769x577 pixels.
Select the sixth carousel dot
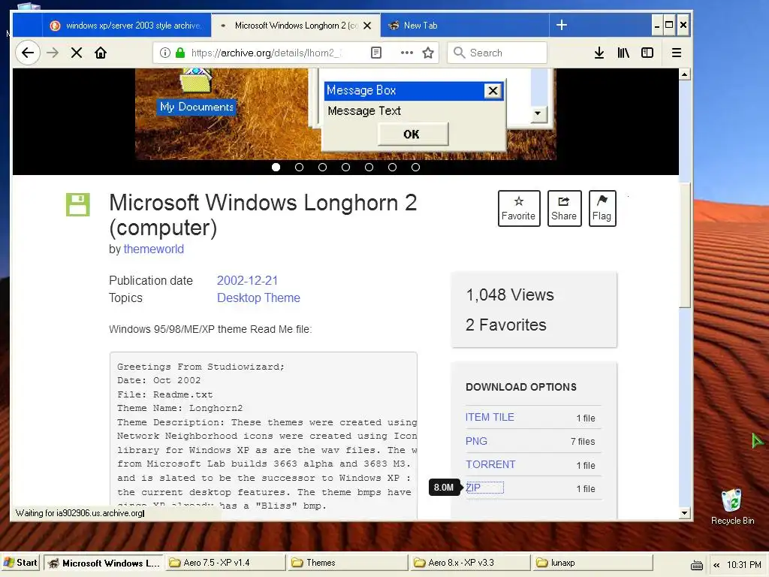click(392, 168)
